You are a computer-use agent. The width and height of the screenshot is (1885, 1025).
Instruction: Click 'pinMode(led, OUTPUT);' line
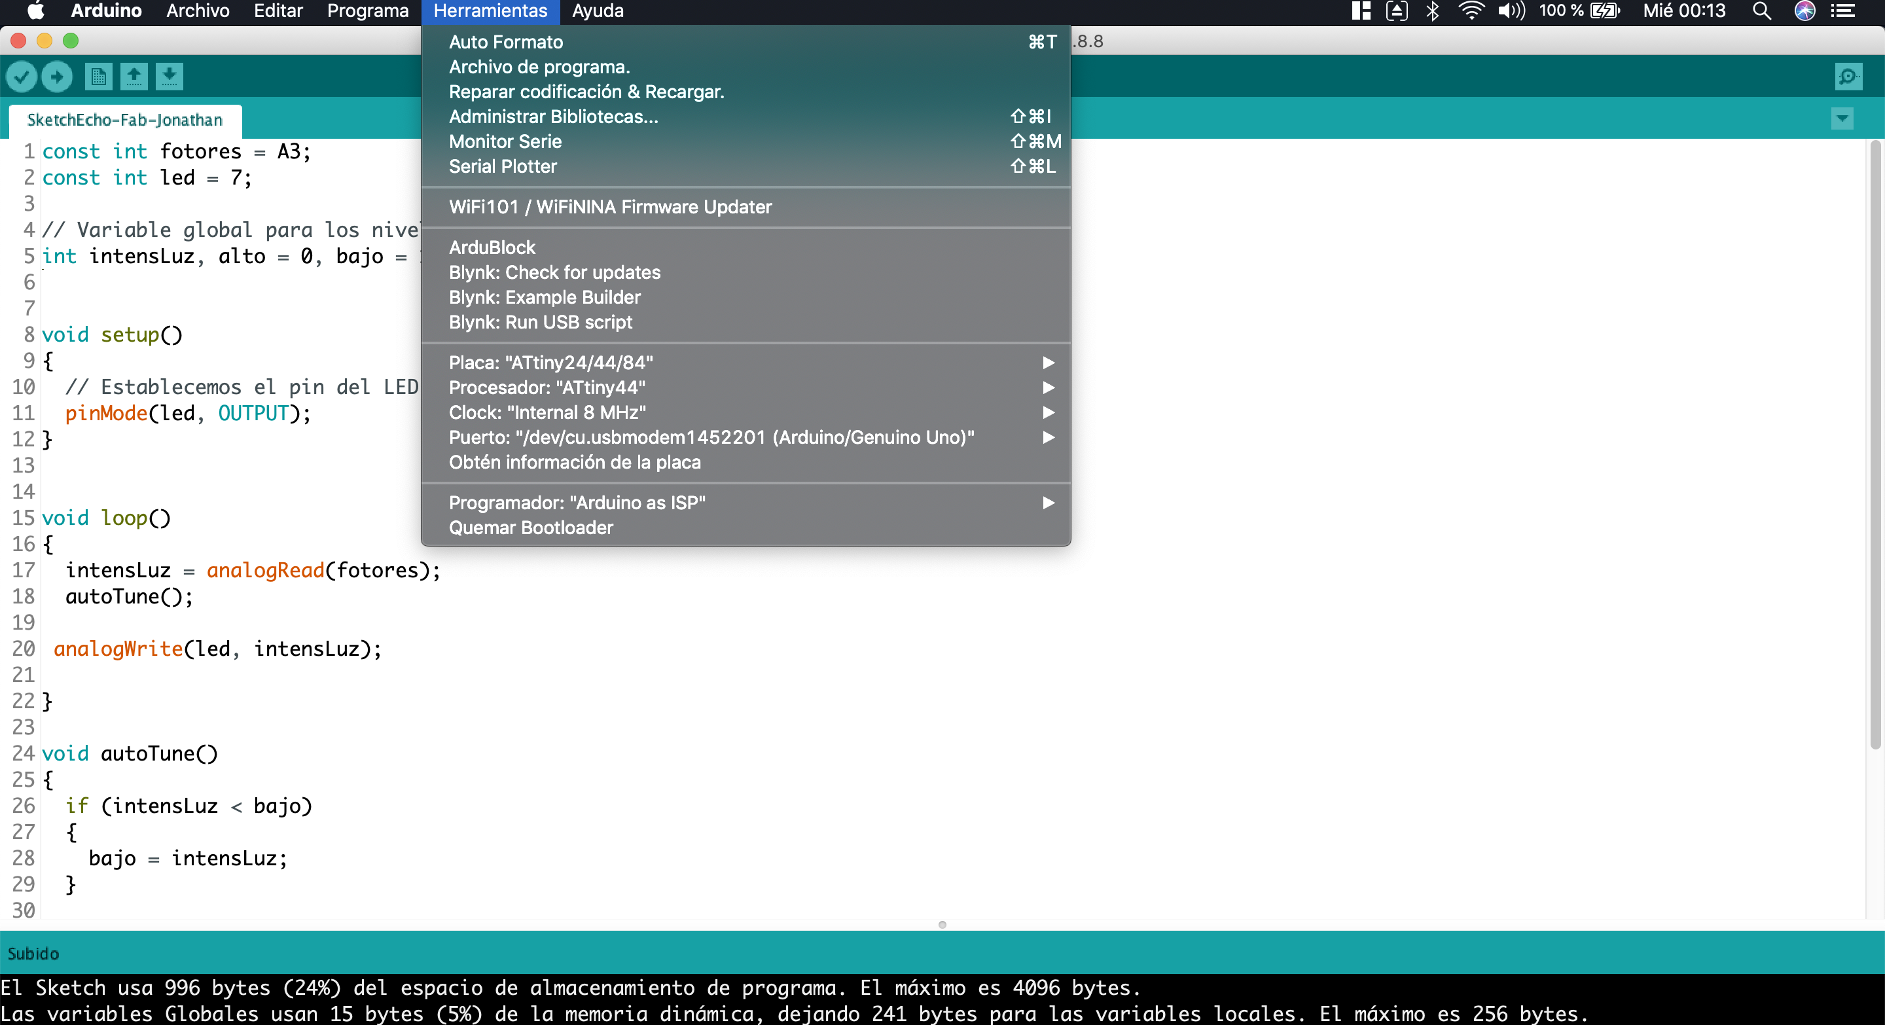coord(188,414)
